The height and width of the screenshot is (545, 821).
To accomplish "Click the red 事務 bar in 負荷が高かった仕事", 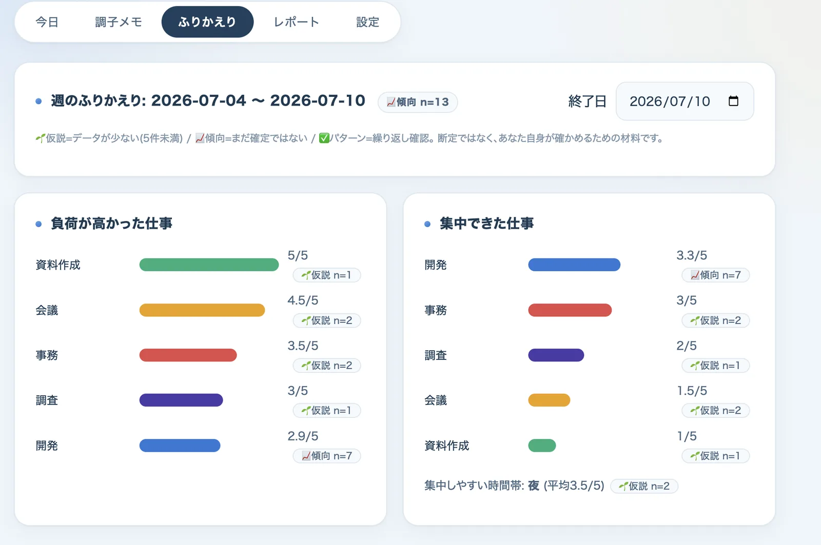I will [188, 355].
